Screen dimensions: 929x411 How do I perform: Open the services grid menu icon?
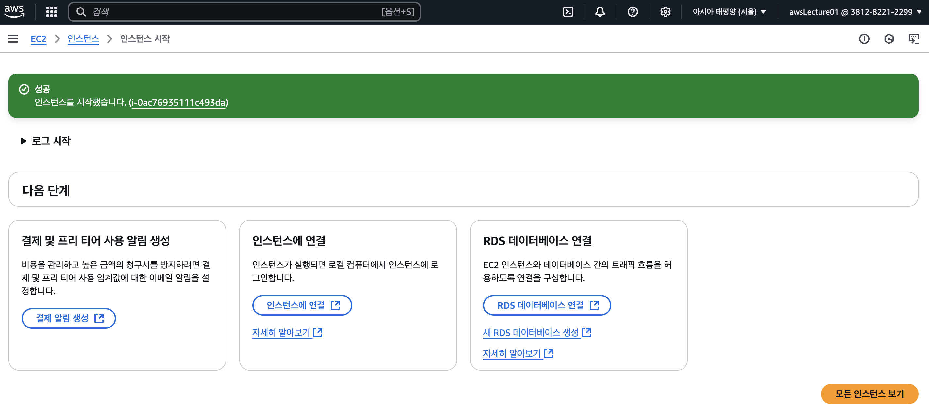point(52,12)
